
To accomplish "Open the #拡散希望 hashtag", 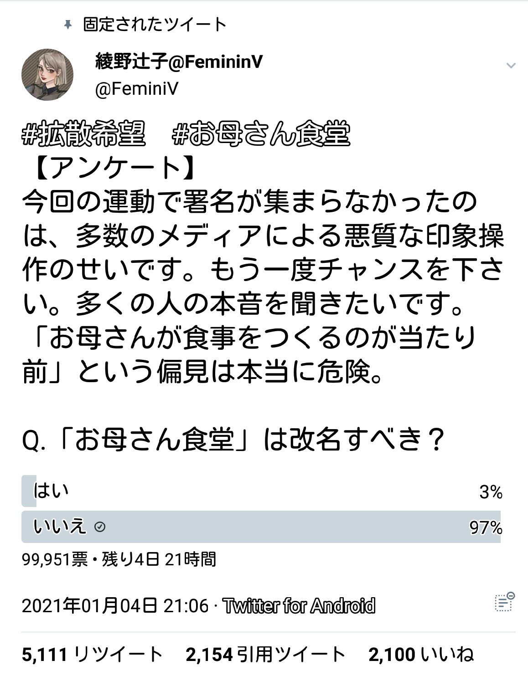I will coord(84,134).
